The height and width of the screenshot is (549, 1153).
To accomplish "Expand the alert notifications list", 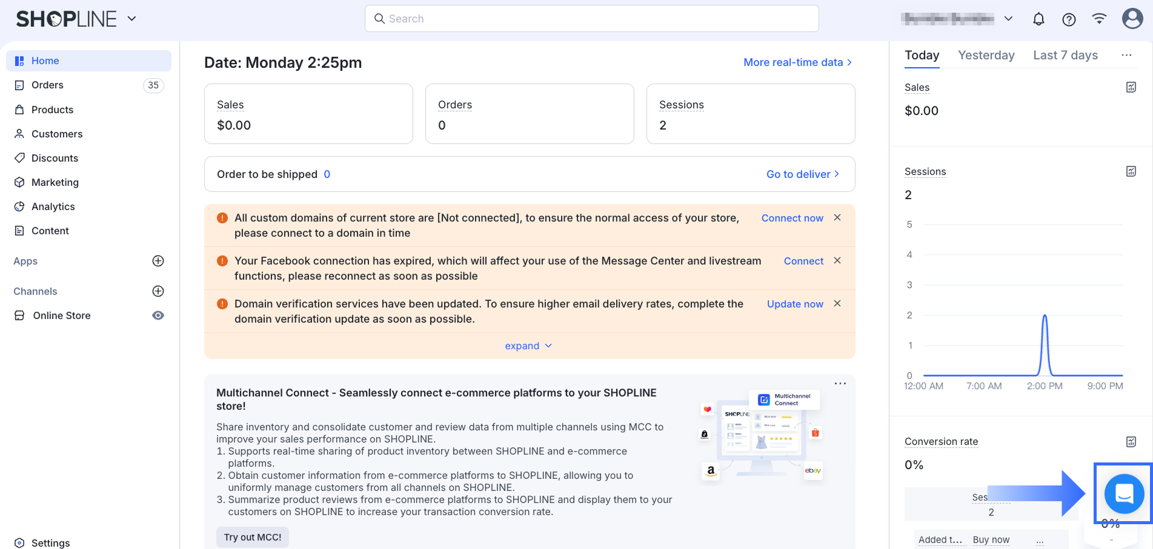I will [x=528, y=346].
